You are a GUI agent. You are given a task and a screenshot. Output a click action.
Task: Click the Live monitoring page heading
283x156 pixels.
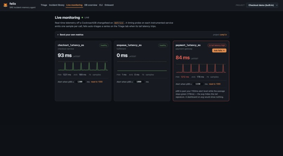67,17
